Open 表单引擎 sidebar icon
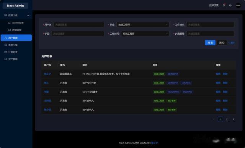 (x=6, y=45)
